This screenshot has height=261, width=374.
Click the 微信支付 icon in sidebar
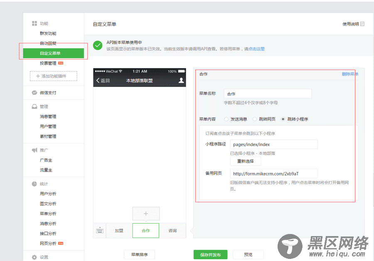click(x=34, y=93)
